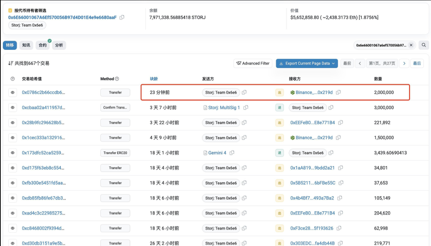Open transaction hash 0x1cec333a132916 link
This screenshot has height=246, width=431.
pos(43,138)
